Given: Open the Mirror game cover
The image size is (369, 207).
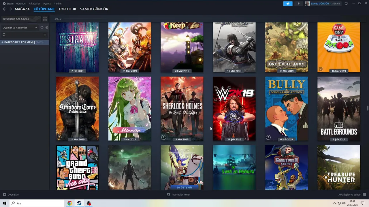Looking at the screenshot, I should [x=129, y=109].
